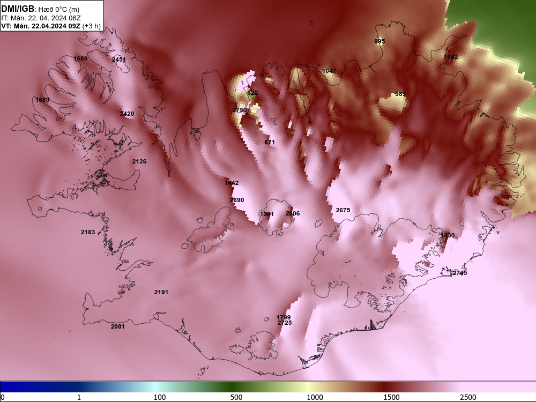This screenshot has height=402, width=536.
Task: Click the 989 value
Action: (x=400, y=94)
